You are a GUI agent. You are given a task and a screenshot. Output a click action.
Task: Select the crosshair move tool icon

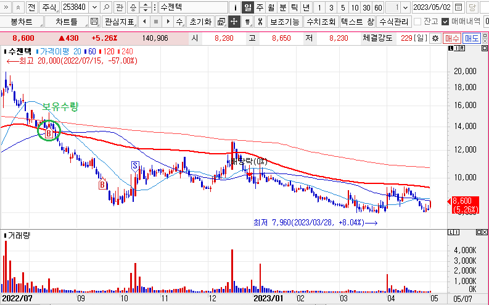point(234,22)
